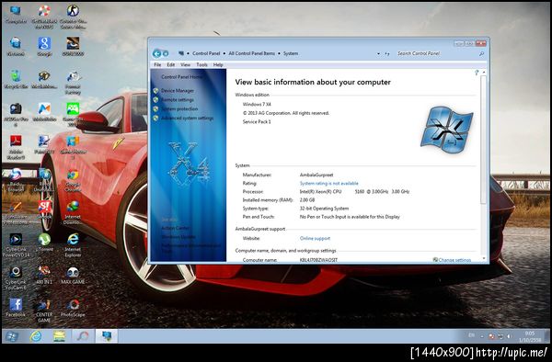Image resolution: width=552 pixels, height=362 pixels.
Task: Open the Device Manager link
Action: point(178,91)
